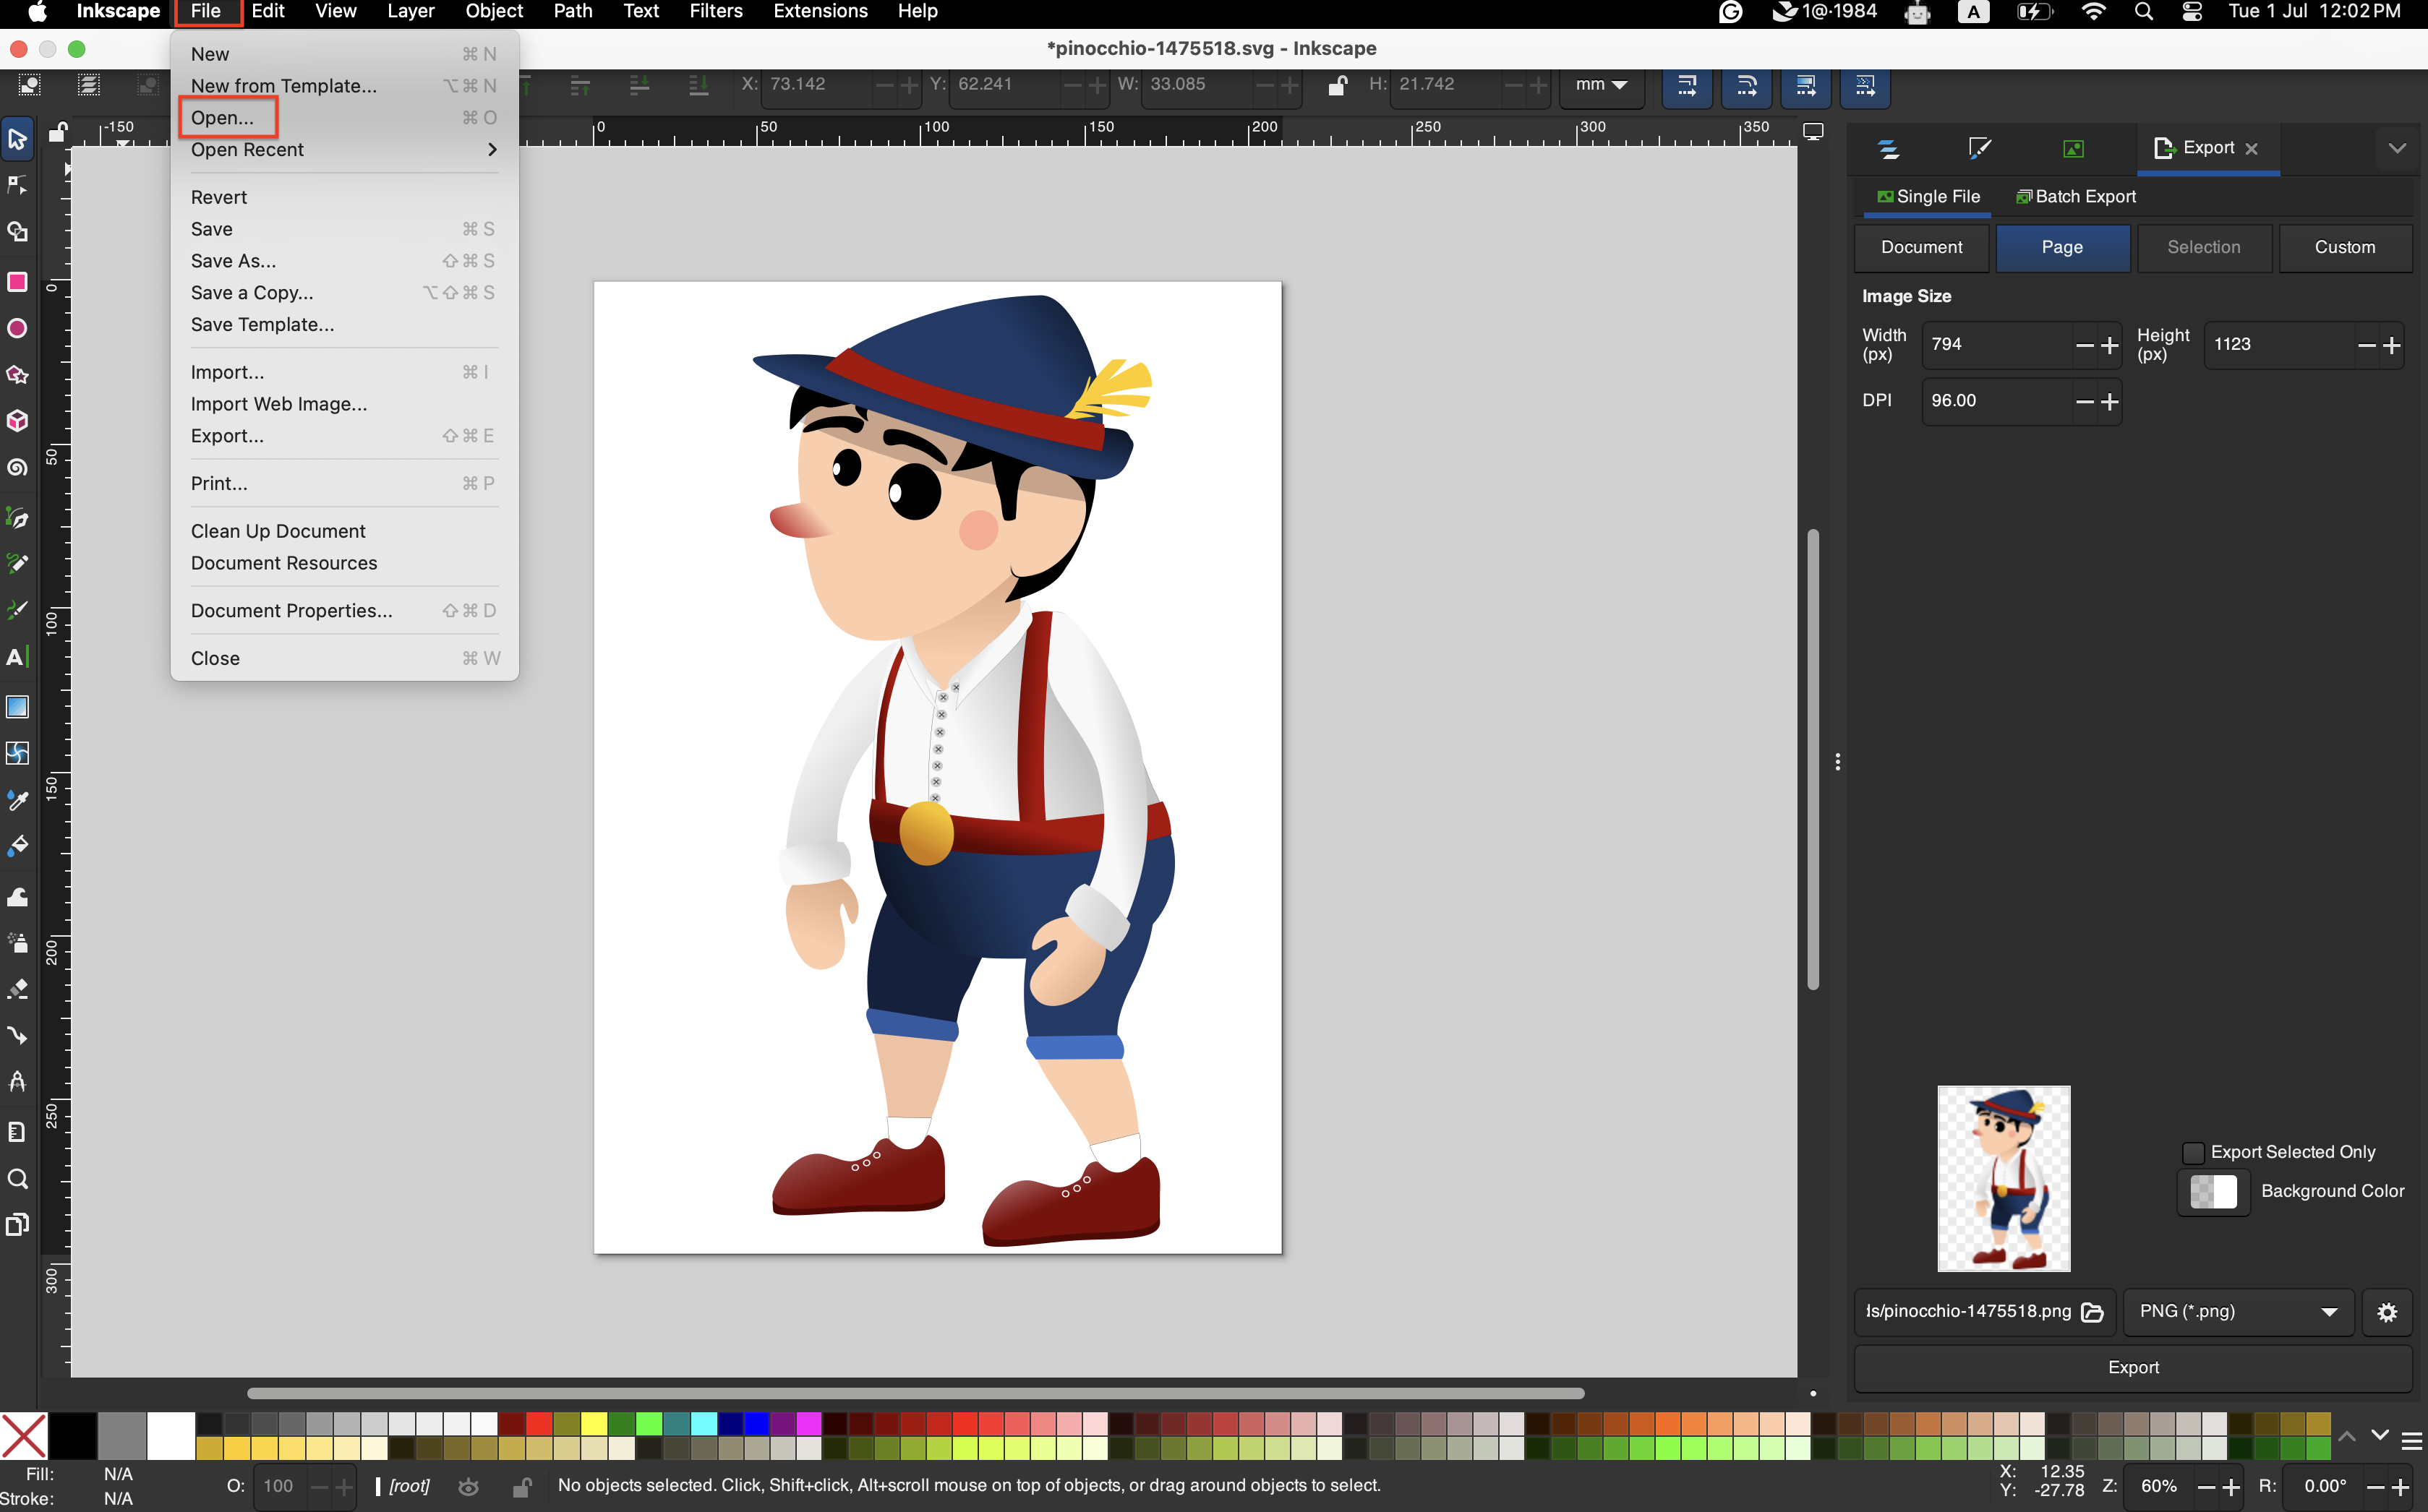This screenshot has height=1512, width=2428.
Task: Choose Custom export area
Action: (x=2346, y=247)
